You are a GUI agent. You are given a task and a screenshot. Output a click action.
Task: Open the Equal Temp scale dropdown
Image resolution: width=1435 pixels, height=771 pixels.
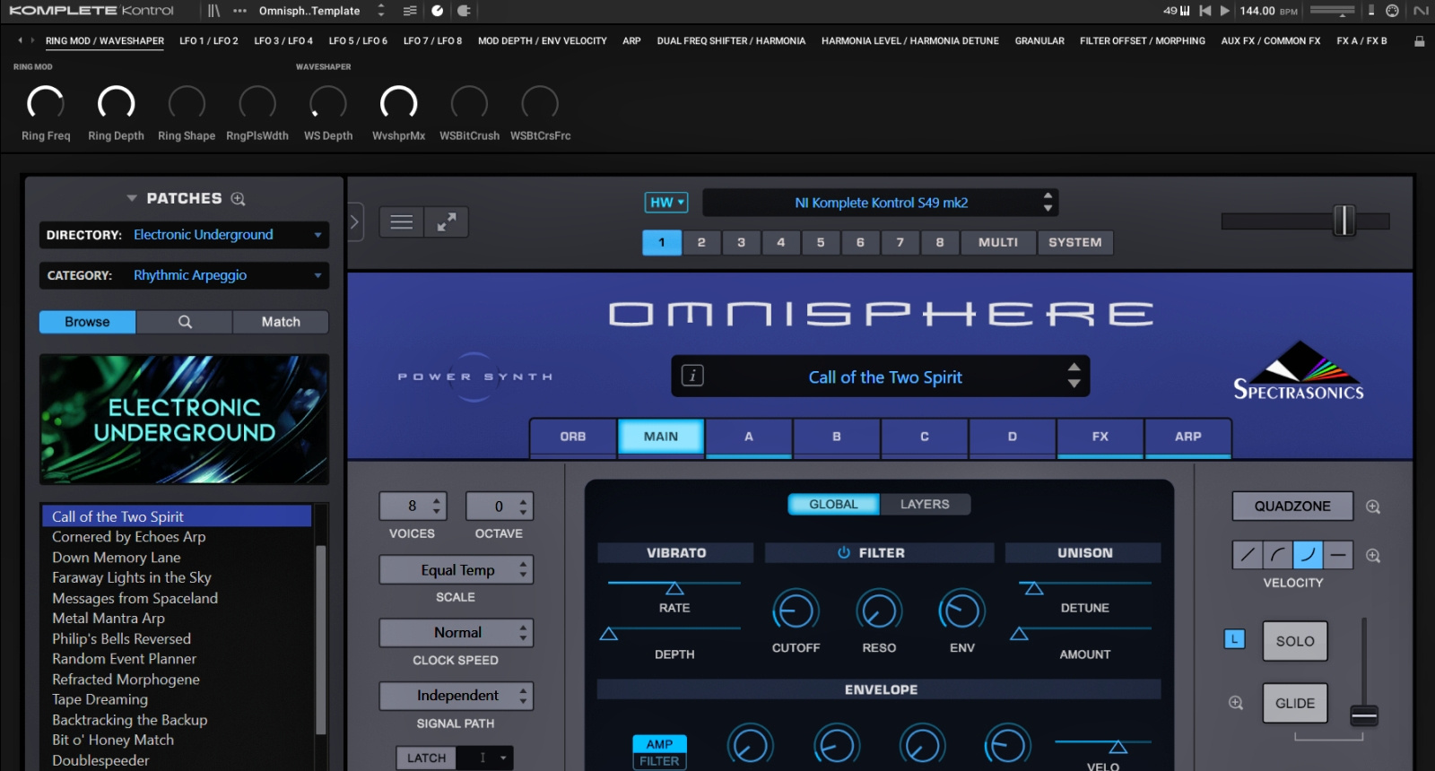point(457,570)
